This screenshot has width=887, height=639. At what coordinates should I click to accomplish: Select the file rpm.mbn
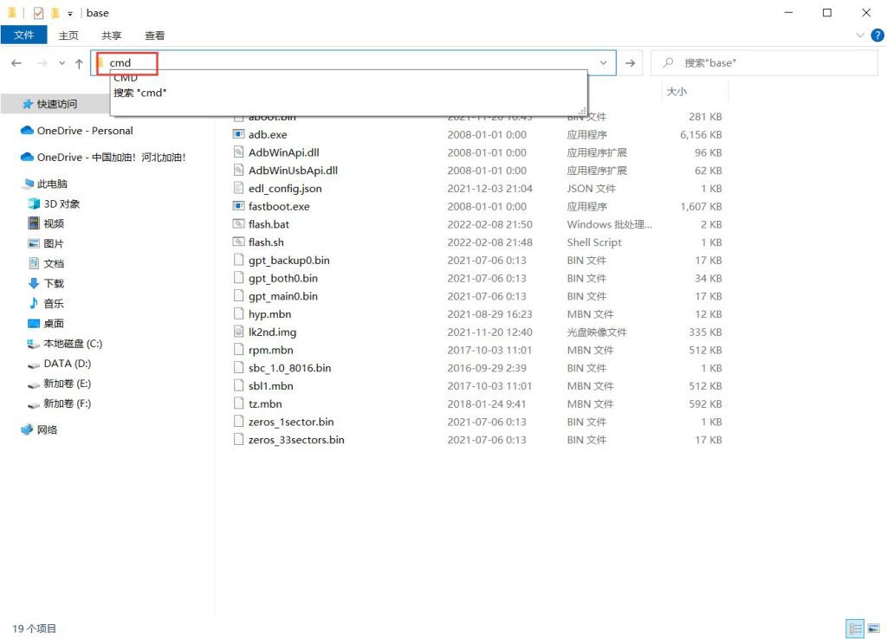[x=270, y=350]
